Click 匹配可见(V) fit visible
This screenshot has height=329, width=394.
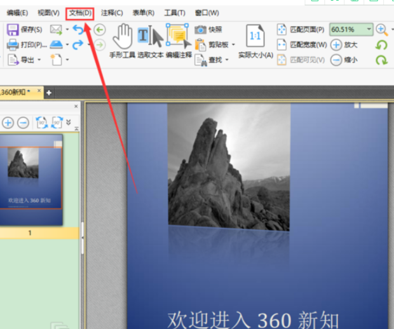click(x=301, y=60)
